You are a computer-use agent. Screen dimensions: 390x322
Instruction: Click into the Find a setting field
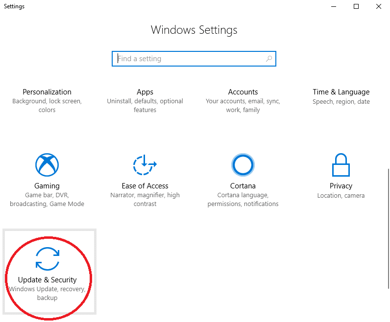[194, 59]
